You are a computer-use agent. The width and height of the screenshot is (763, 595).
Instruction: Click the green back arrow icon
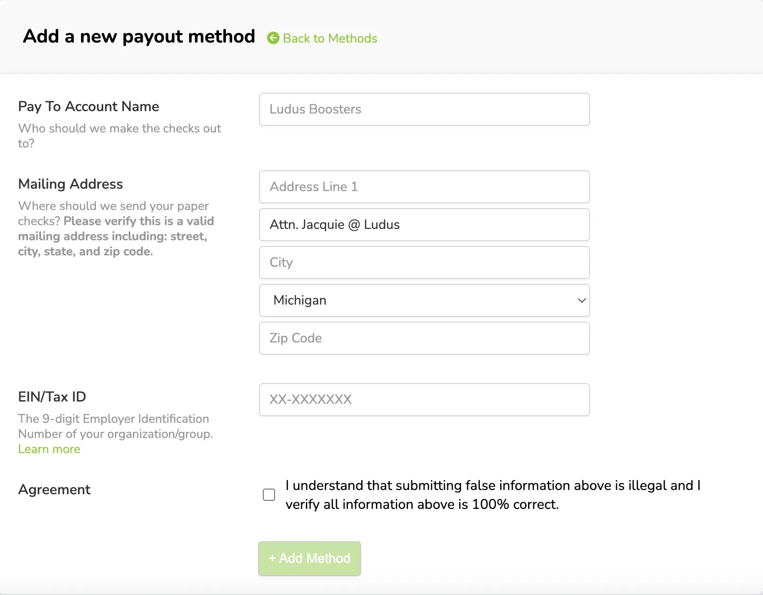pos(273,38)
